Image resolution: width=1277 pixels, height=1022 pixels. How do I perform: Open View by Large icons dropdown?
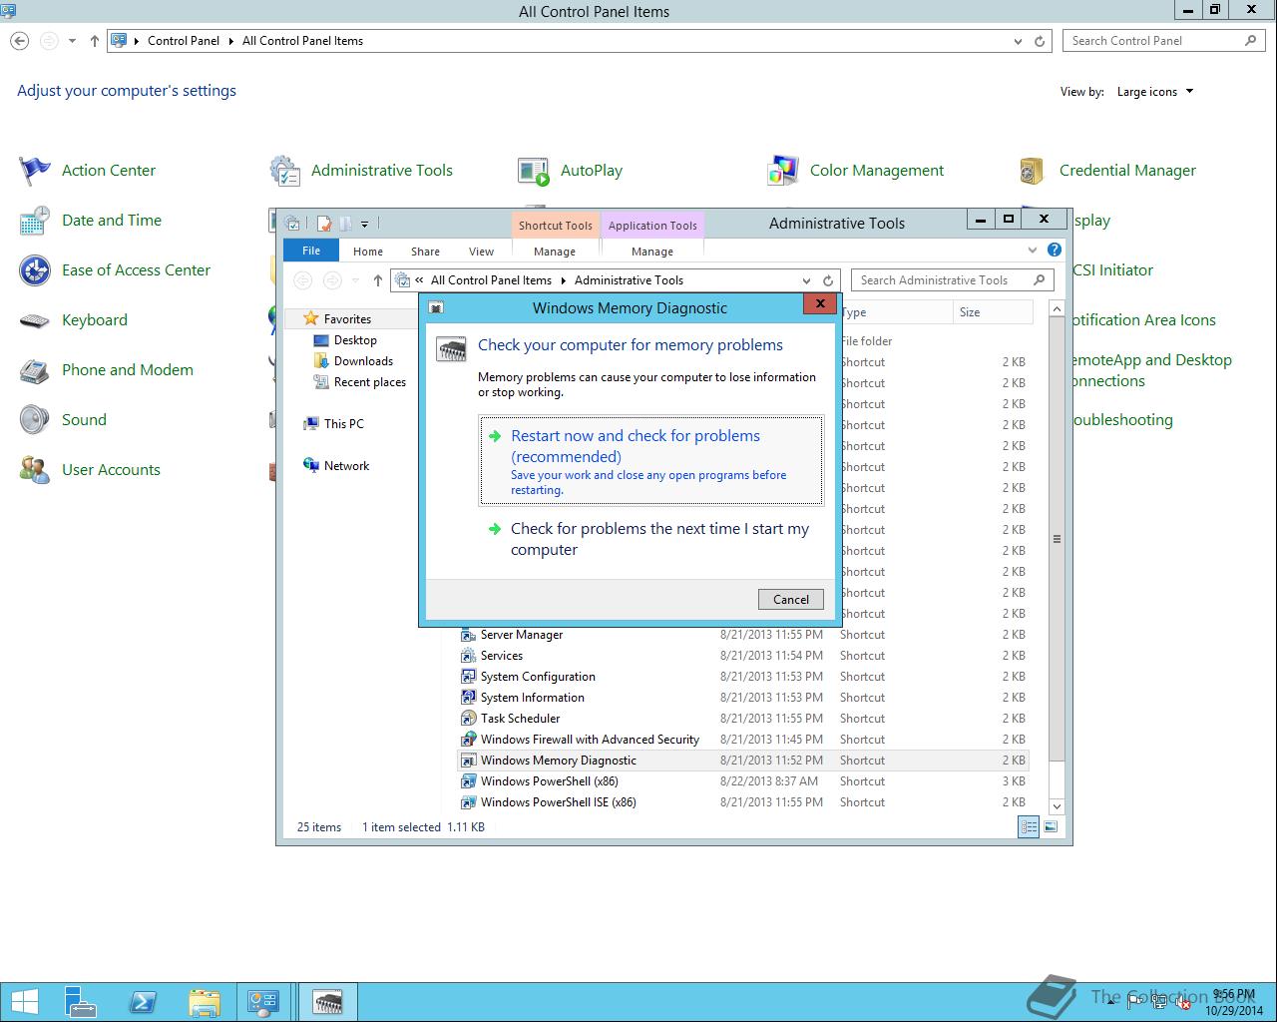[x=1155, y=92]
